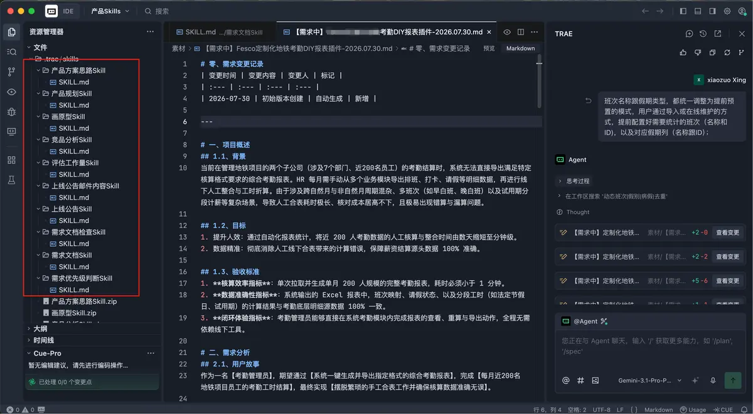Regenerate the response with refresh icon

pyautogui.click(x=727, y=53)
